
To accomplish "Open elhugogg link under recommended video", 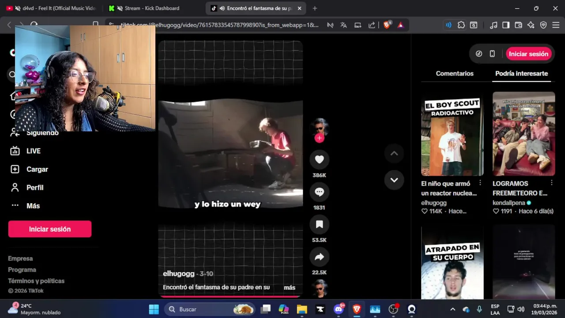I will (x=434, y=203).
